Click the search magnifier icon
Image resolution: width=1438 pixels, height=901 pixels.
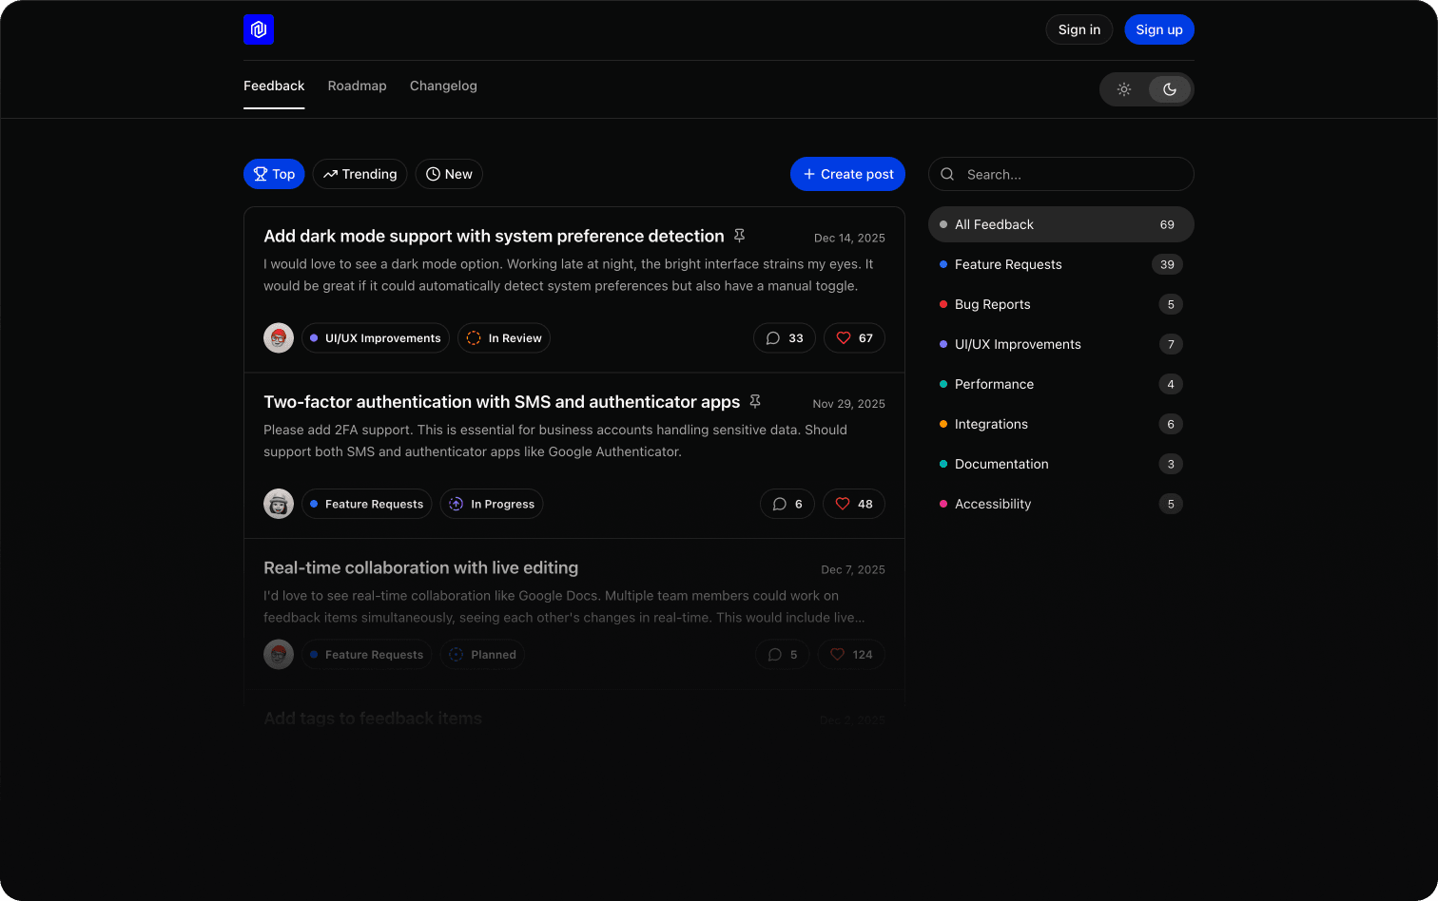pyautogui.click(x=947, y=174)
